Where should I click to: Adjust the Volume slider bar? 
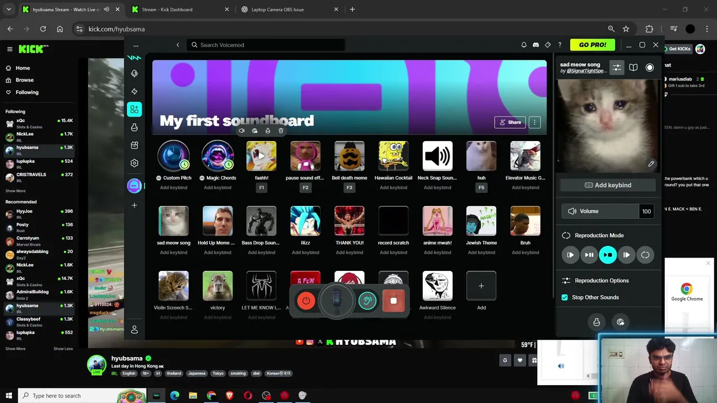pyautogui.click(x=600, y=211)
